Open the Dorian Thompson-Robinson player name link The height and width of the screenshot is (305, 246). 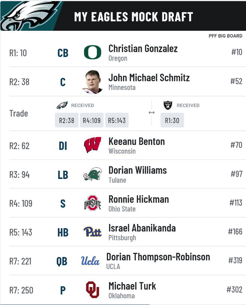pos(158,257)
